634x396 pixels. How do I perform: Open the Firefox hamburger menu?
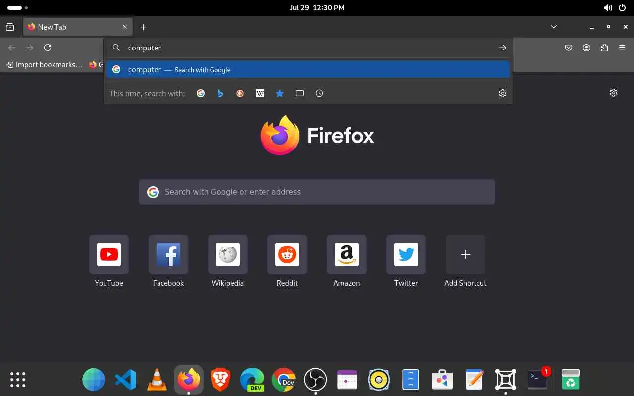pos(622,48)
